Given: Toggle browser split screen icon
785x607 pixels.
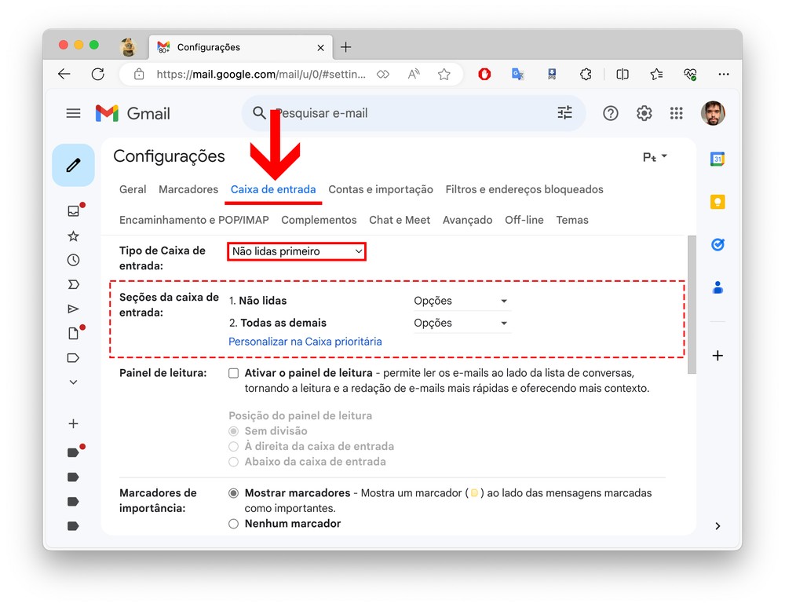Looking at the screenshot, I should 623,74.
